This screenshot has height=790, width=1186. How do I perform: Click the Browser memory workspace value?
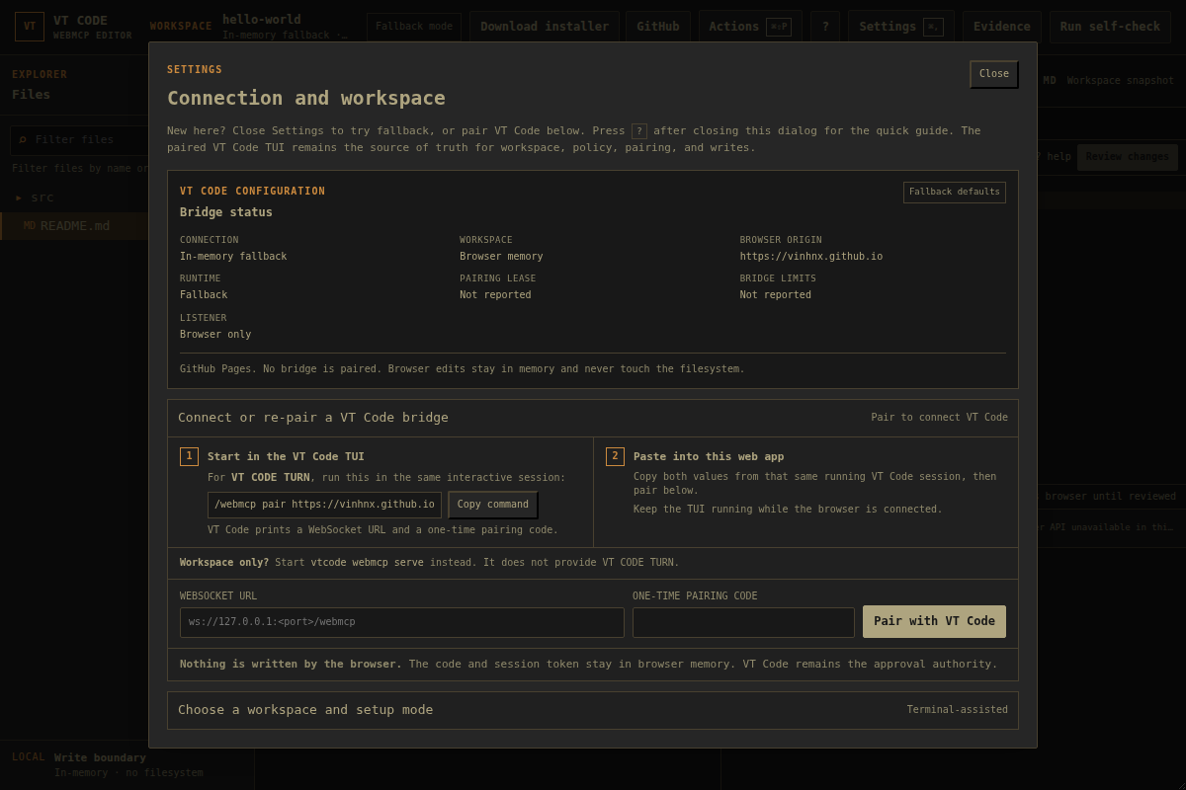(501, 257)
